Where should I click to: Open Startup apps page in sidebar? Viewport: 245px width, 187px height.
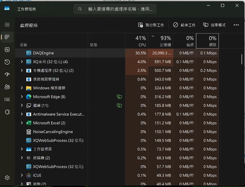(7, 75)
